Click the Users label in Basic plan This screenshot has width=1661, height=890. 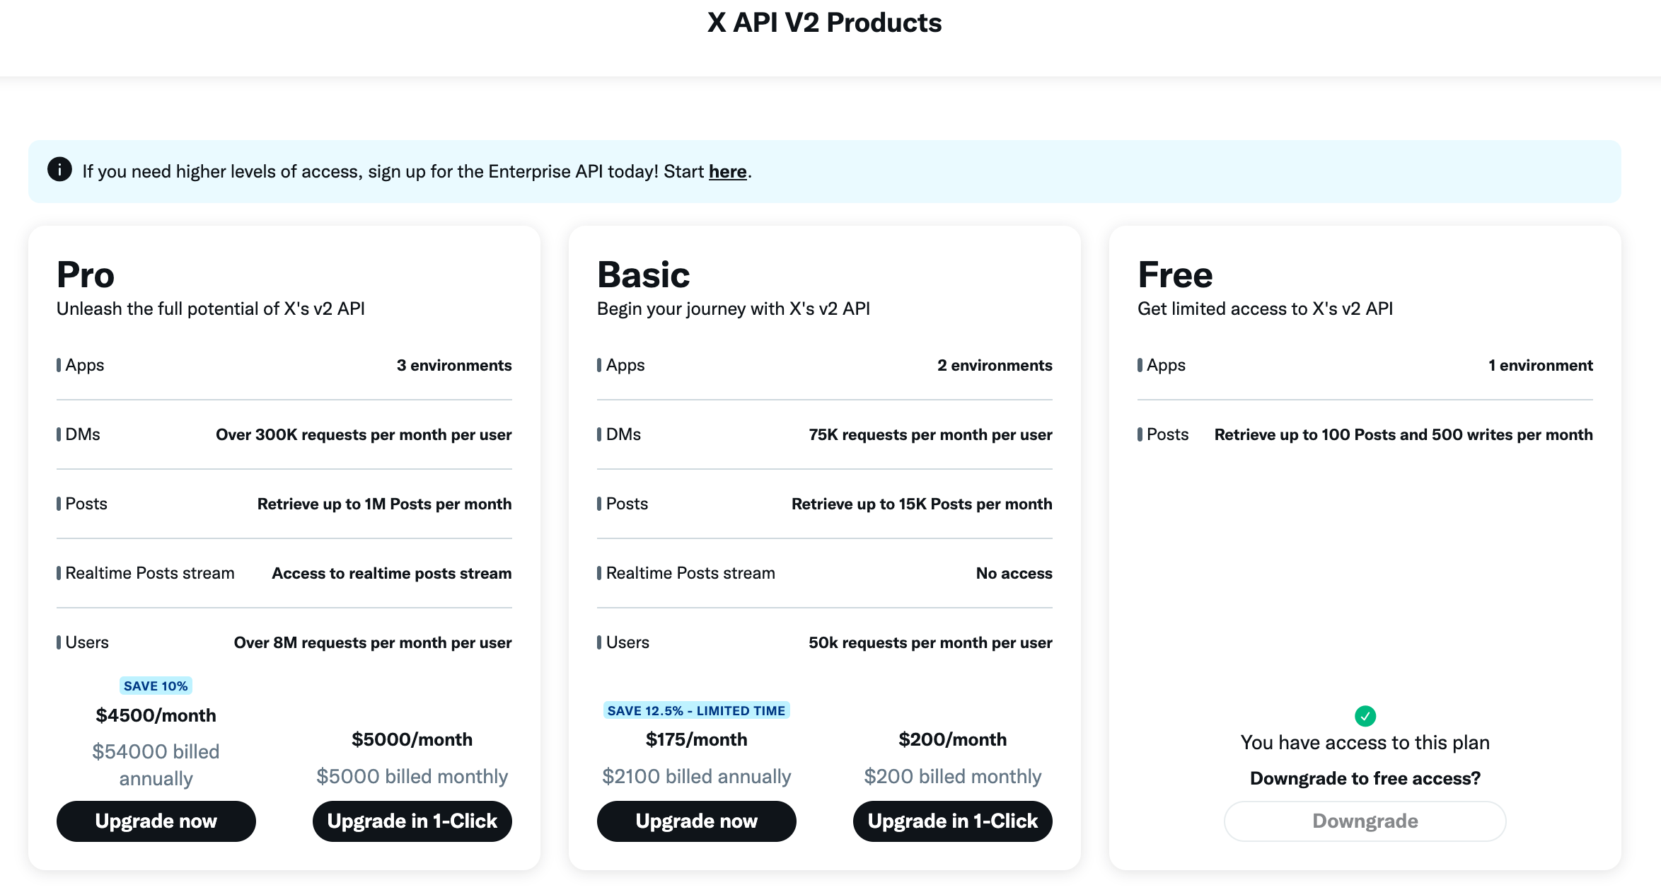tap(627, 642)
